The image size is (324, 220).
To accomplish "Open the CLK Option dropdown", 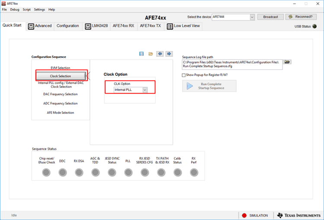I will [x=145, y=90].
